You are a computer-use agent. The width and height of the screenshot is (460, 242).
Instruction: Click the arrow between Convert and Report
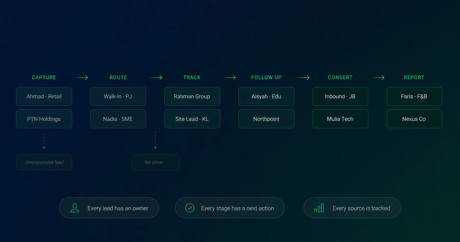pos(379,77)
